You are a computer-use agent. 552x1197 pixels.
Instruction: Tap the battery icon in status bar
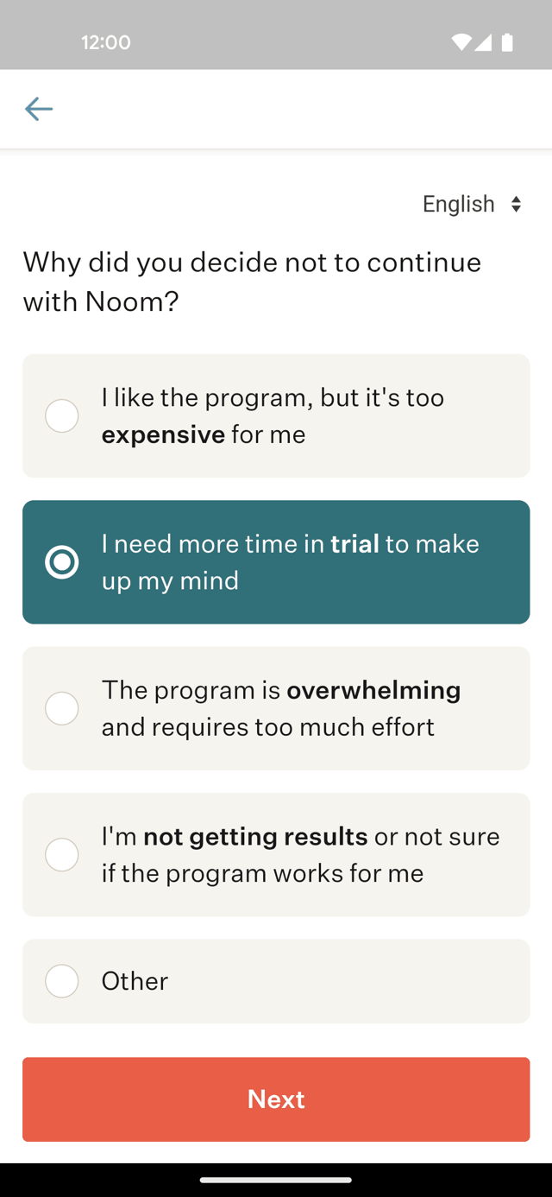click(507, 42)
